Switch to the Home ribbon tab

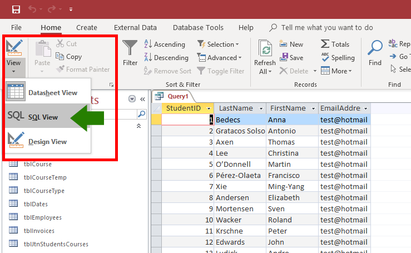click(x=51, y=28)
